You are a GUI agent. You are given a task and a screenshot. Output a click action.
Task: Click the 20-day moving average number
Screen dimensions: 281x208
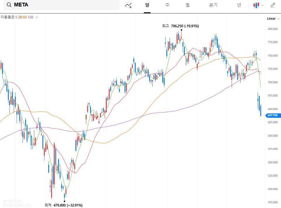pos(20,17)
